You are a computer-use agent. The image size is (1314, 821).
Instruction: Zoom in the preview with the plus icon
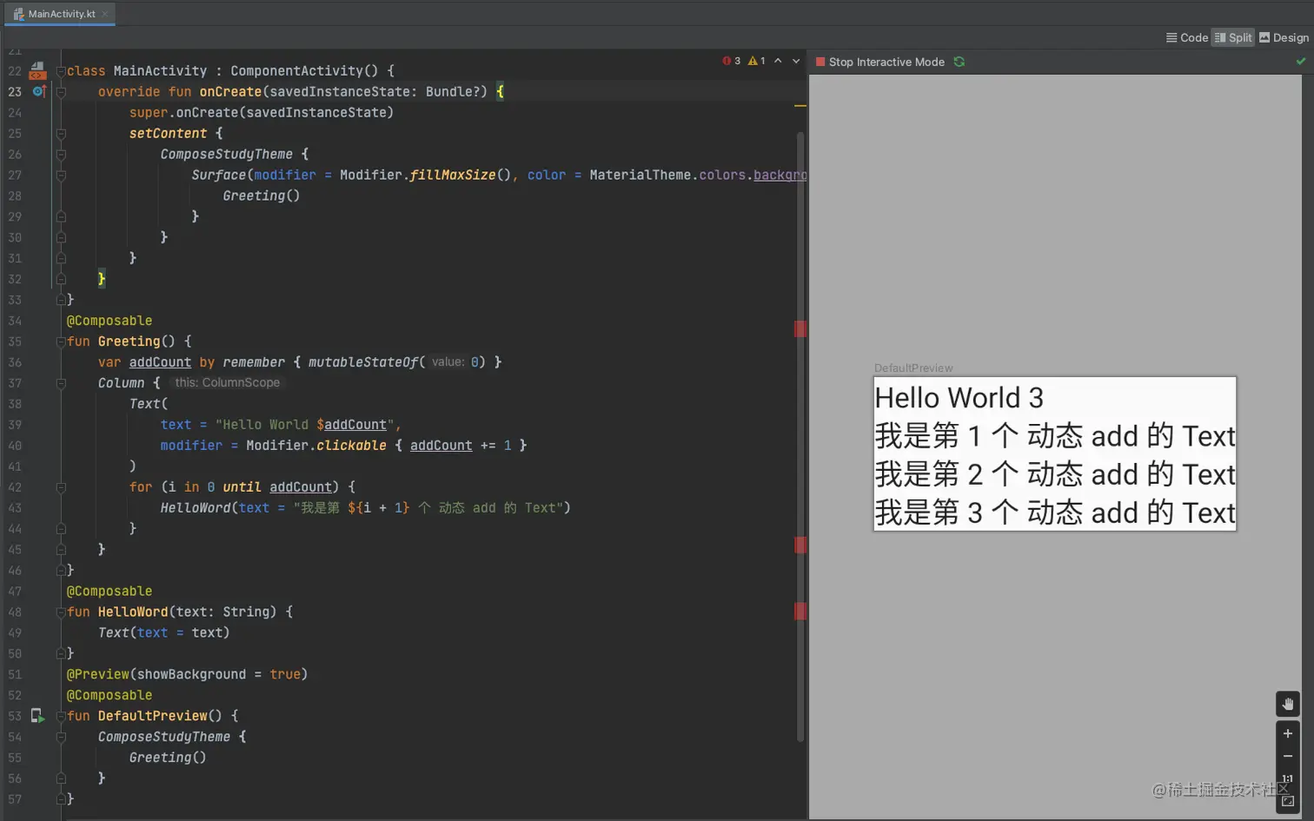[1287, 733]
